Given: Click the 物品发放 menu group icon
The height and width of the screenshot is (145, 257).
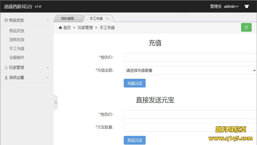Looking at the screenshot, I should tap(6, 20).
